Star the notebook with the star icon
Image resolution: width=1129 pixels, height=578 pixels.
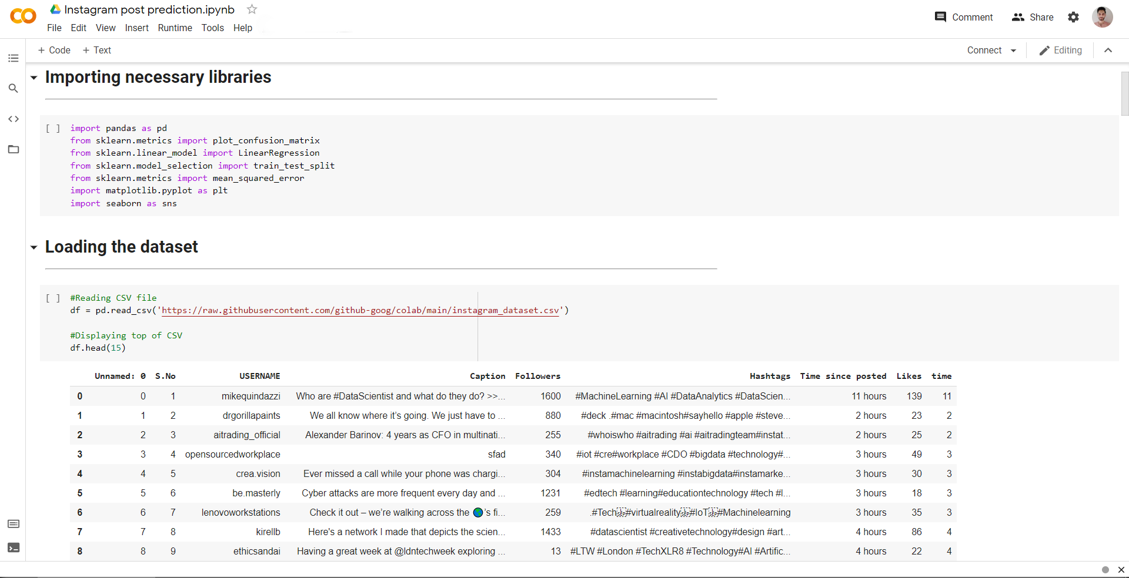tap(252, 9)
